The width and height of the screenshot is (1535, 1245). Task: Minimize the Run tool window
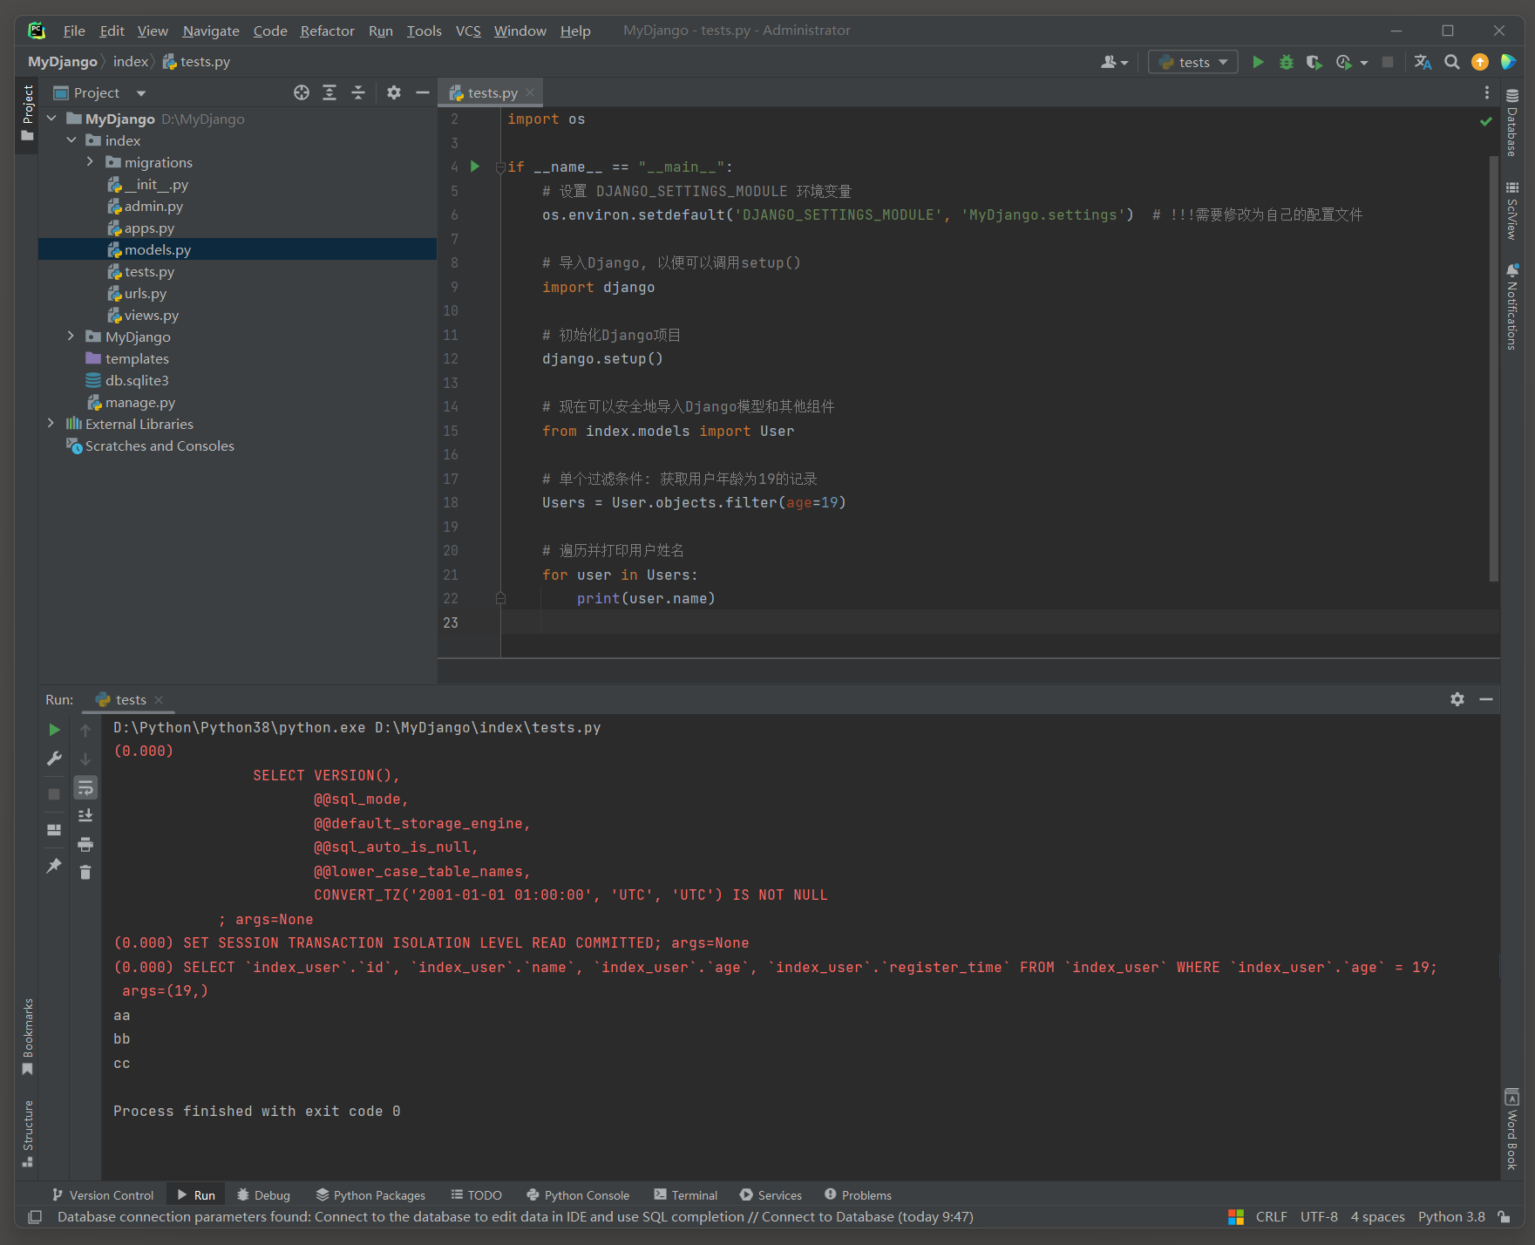1486,699
